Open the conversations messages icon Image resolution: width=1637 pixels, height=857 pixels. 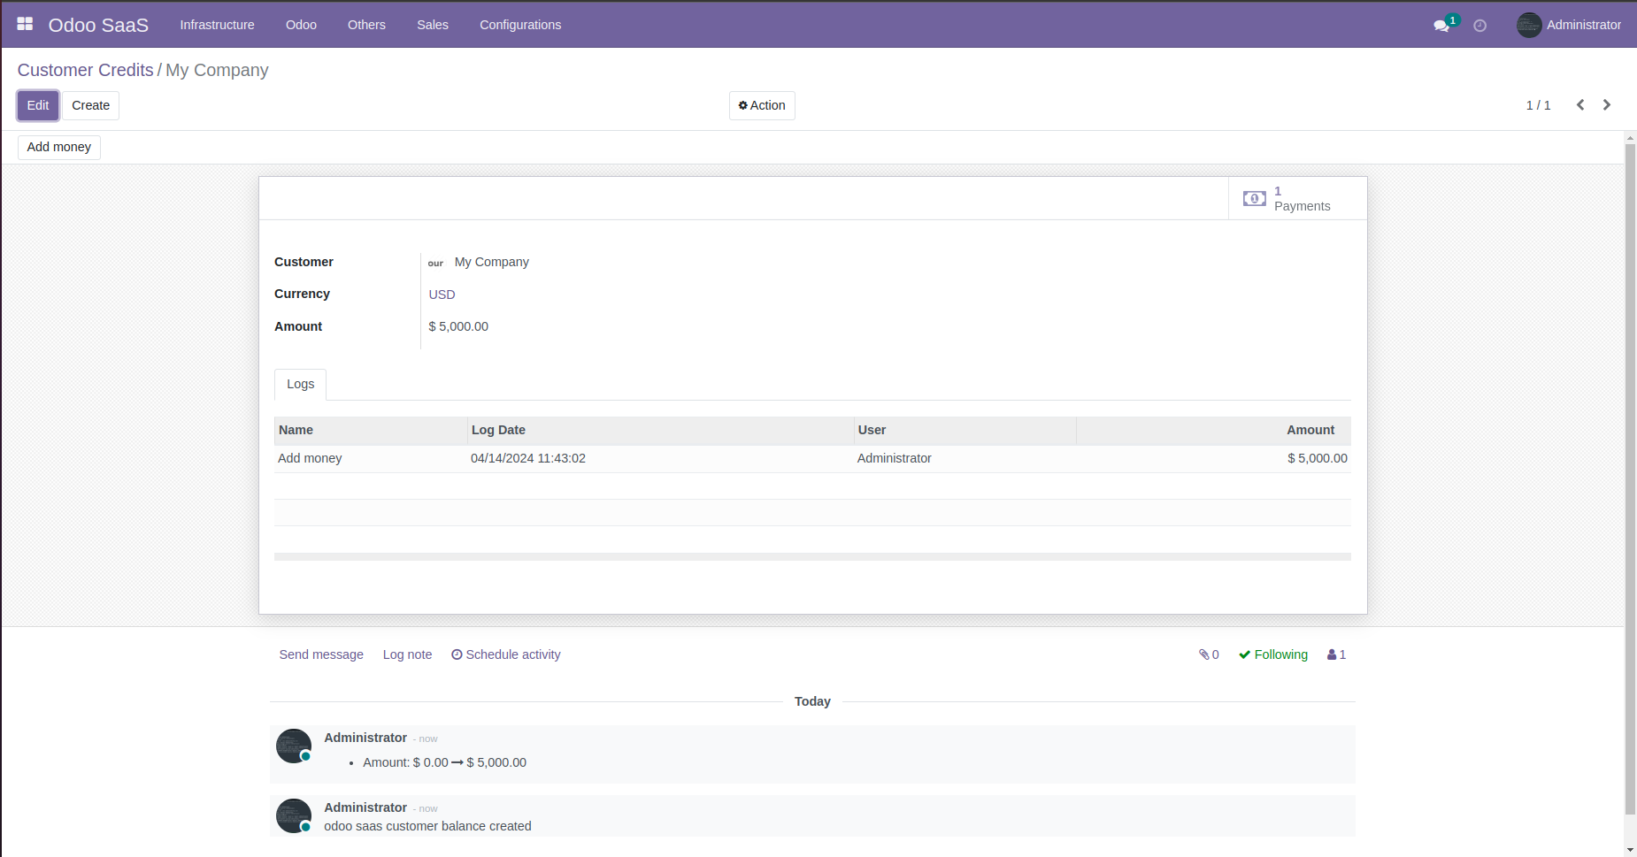tap(1441, 26)
